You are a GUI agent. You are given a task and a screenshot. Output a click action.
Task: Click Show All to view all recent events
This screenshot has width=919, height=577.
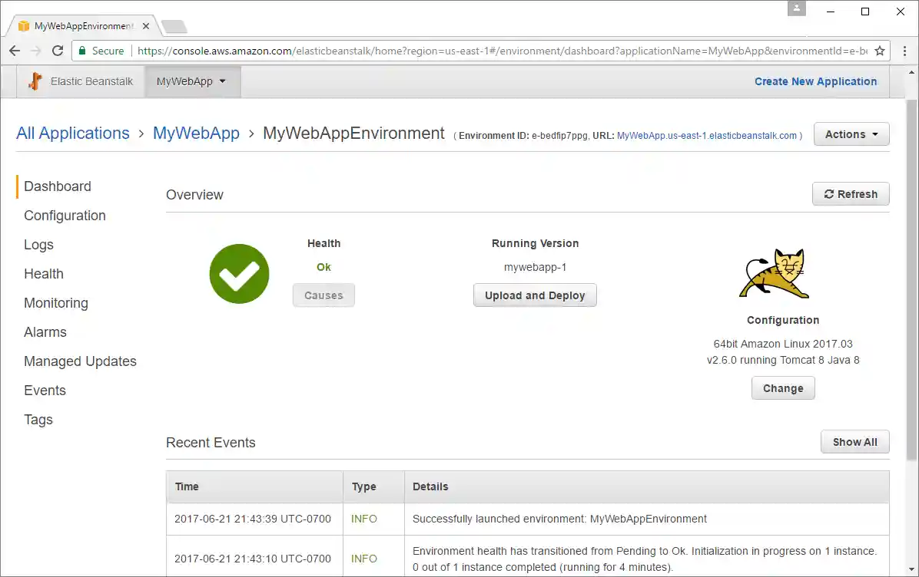click(854, 441)
